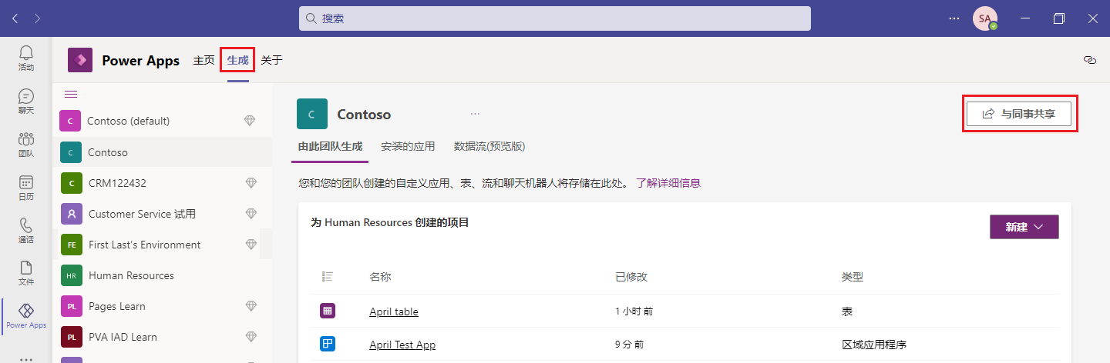Click the April table icon
1110x363 pixels.
328,311
